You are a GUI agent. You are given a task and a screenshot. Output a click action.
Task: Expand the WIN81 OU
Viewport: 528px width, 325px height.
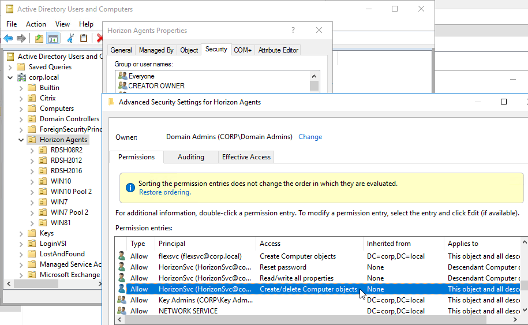[32, 223]
